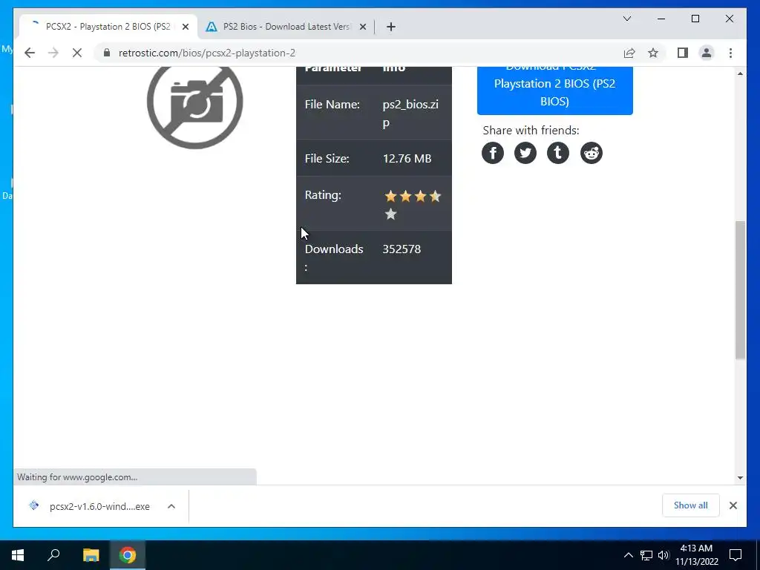Open the Chrome three-dot menu
This screenshot has height=570, width=760.
pyautogui.click(x=730, y=53)
